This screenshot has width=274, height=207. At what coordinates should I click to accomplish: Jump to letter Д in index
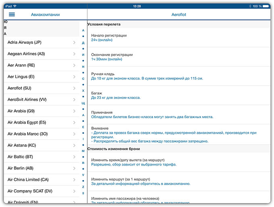tap(83, 43)
